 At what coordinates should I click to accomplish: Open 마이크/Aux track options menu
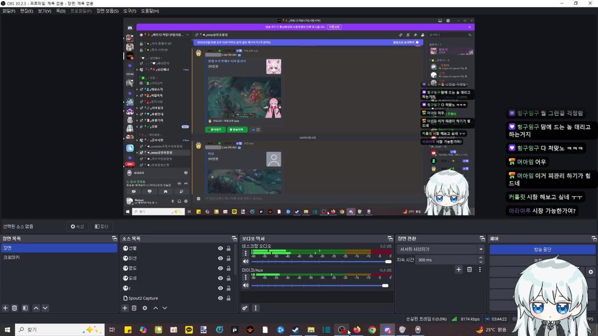point(246,277)
